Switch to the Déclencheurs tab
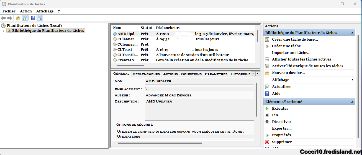The height and width of the screenshot is (155, 362). [146, 74]
